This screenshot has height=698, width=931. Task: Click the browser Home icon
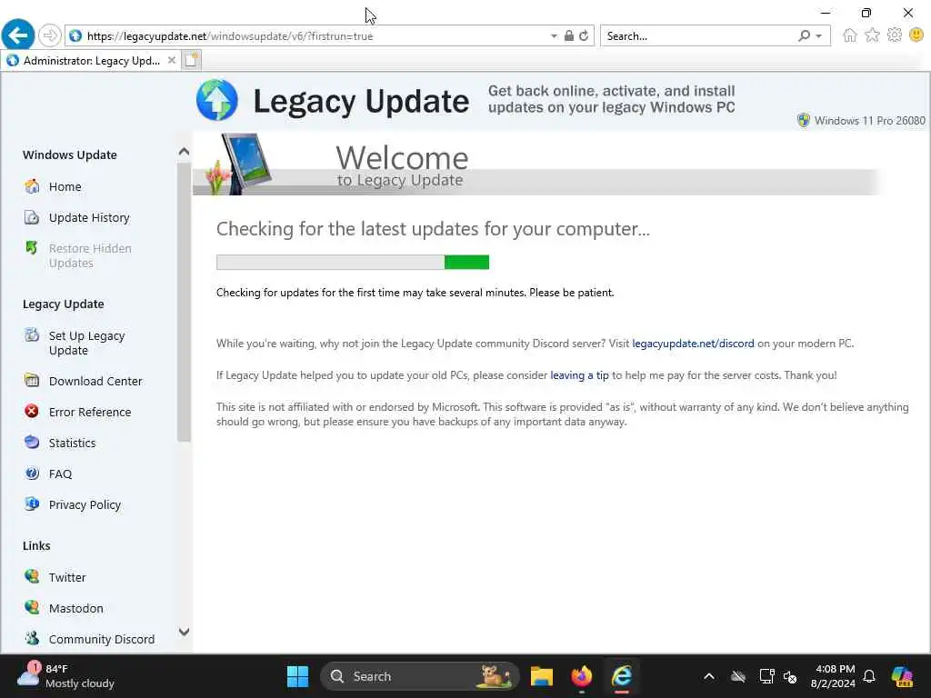[850, 35]
